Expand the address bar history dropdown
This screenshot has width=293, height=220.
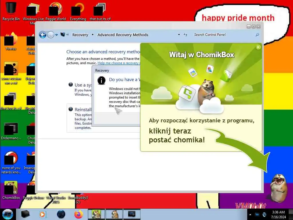(179, 35)
